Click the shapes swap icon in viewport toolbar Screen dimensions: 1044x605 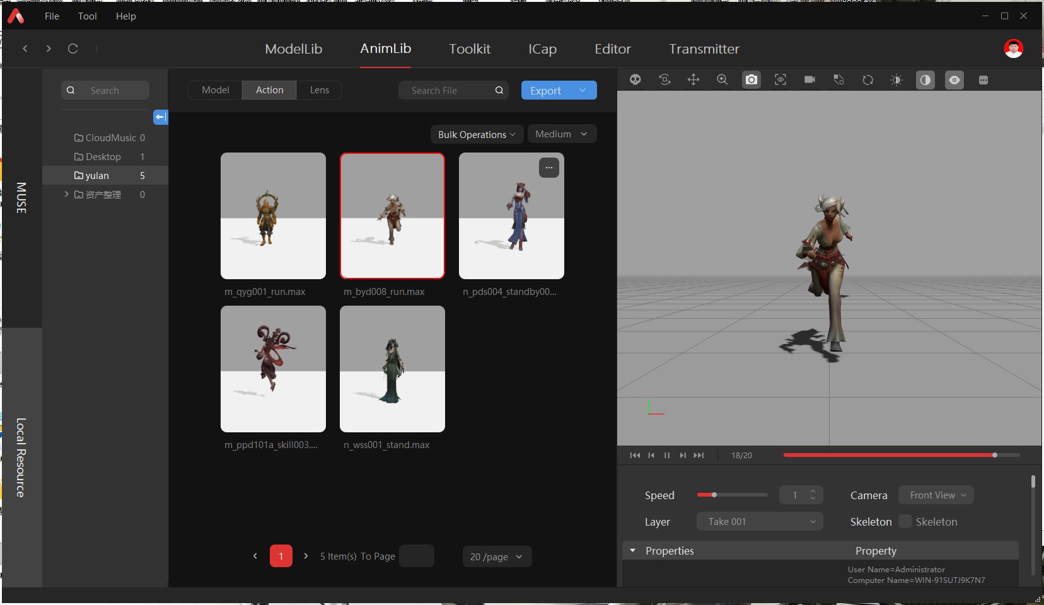pos(838,80)
